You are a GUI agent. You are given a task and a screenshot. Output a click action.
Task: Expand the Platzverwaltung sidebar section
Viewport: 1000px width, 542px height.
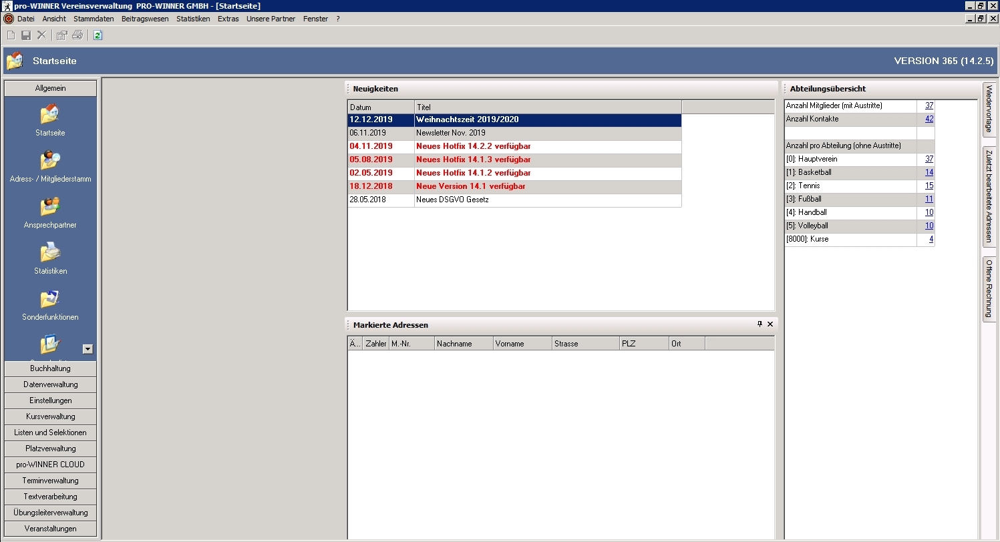(50, 449)
